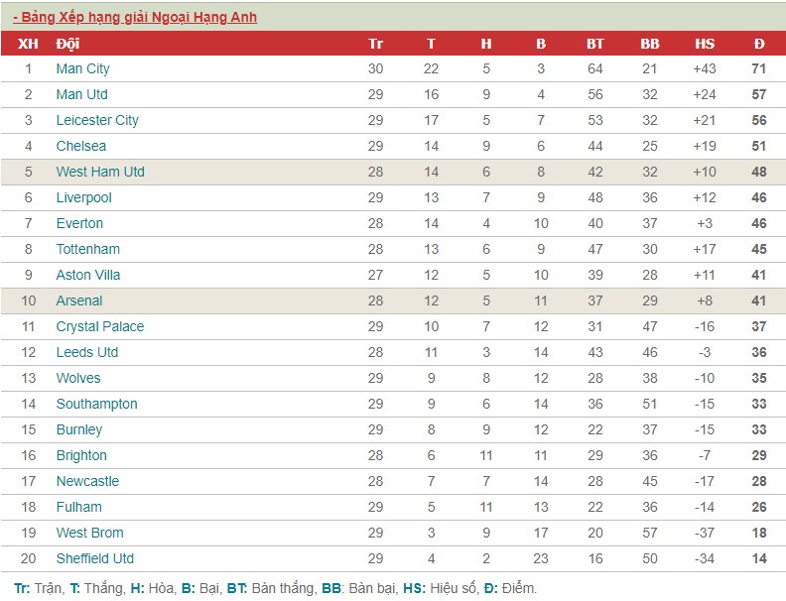786x601 pixels.
Task: Select Arsenal in the standings
Action: click(79, 300)
